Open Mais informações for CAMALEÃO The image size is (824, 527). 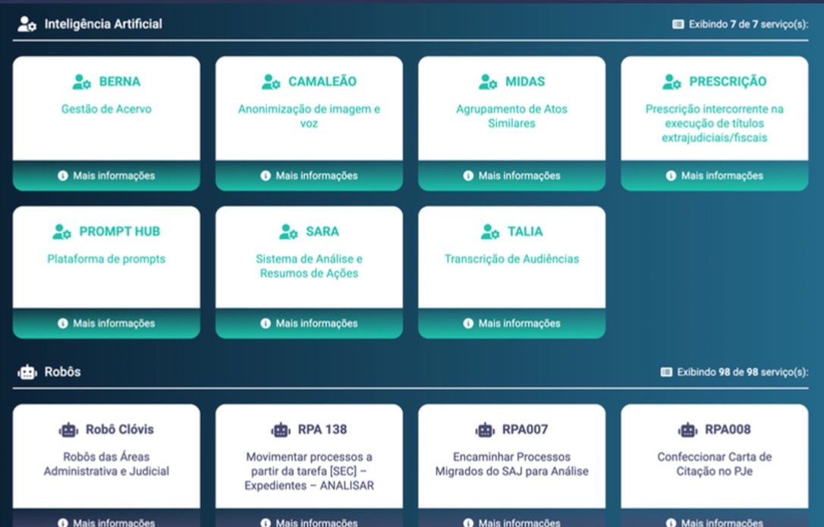[309, 175]
